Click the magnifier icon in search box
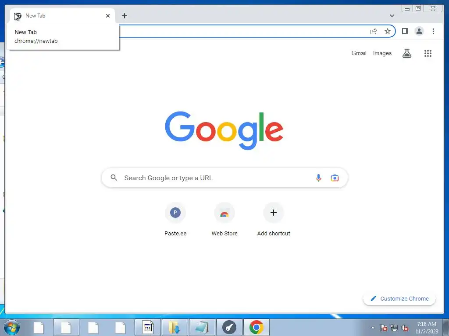 pyautogui.click(x=114, y=178)
